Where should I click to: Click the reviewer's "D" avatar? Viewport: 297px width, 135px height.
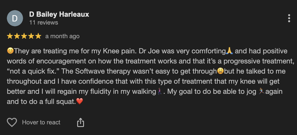pos(15,18)
